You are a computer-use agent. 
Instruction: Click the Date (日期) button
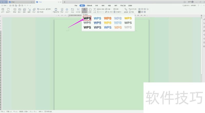coord(116,9)
